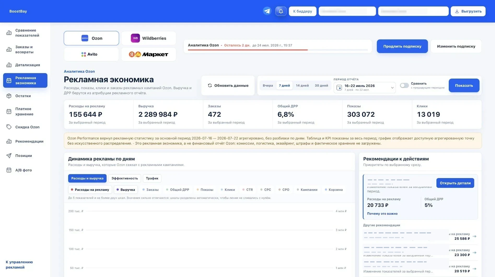Click the Аналитика Ozon breadcrumb link
Viewport: 495px width, 277px height.
tap(79, 71)
